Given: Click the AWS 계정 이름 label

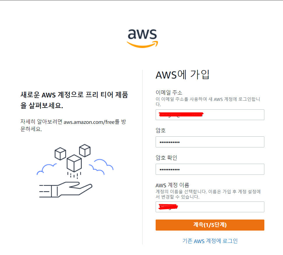Looking at the screenshot, I should [172, 185].
